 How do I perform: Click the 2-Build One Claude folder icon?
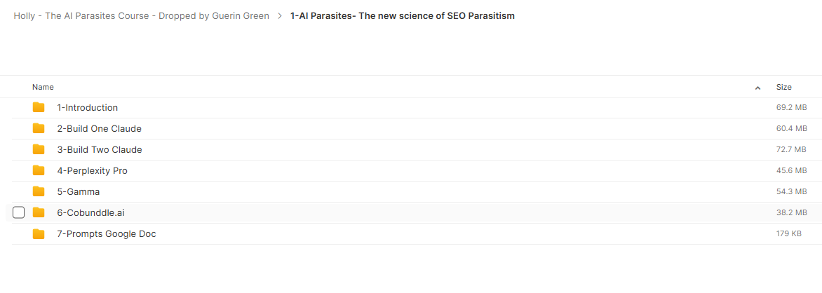(39, 128)
